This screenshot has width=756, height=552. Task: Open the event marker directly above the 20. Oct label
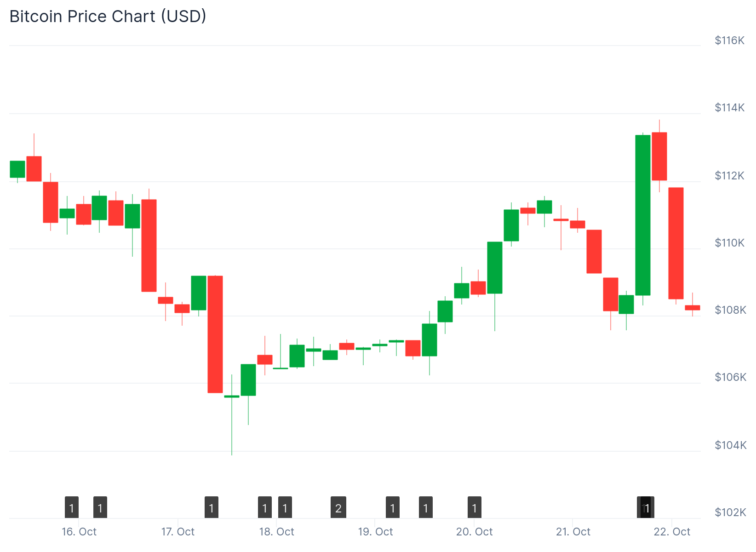point(475,508)
